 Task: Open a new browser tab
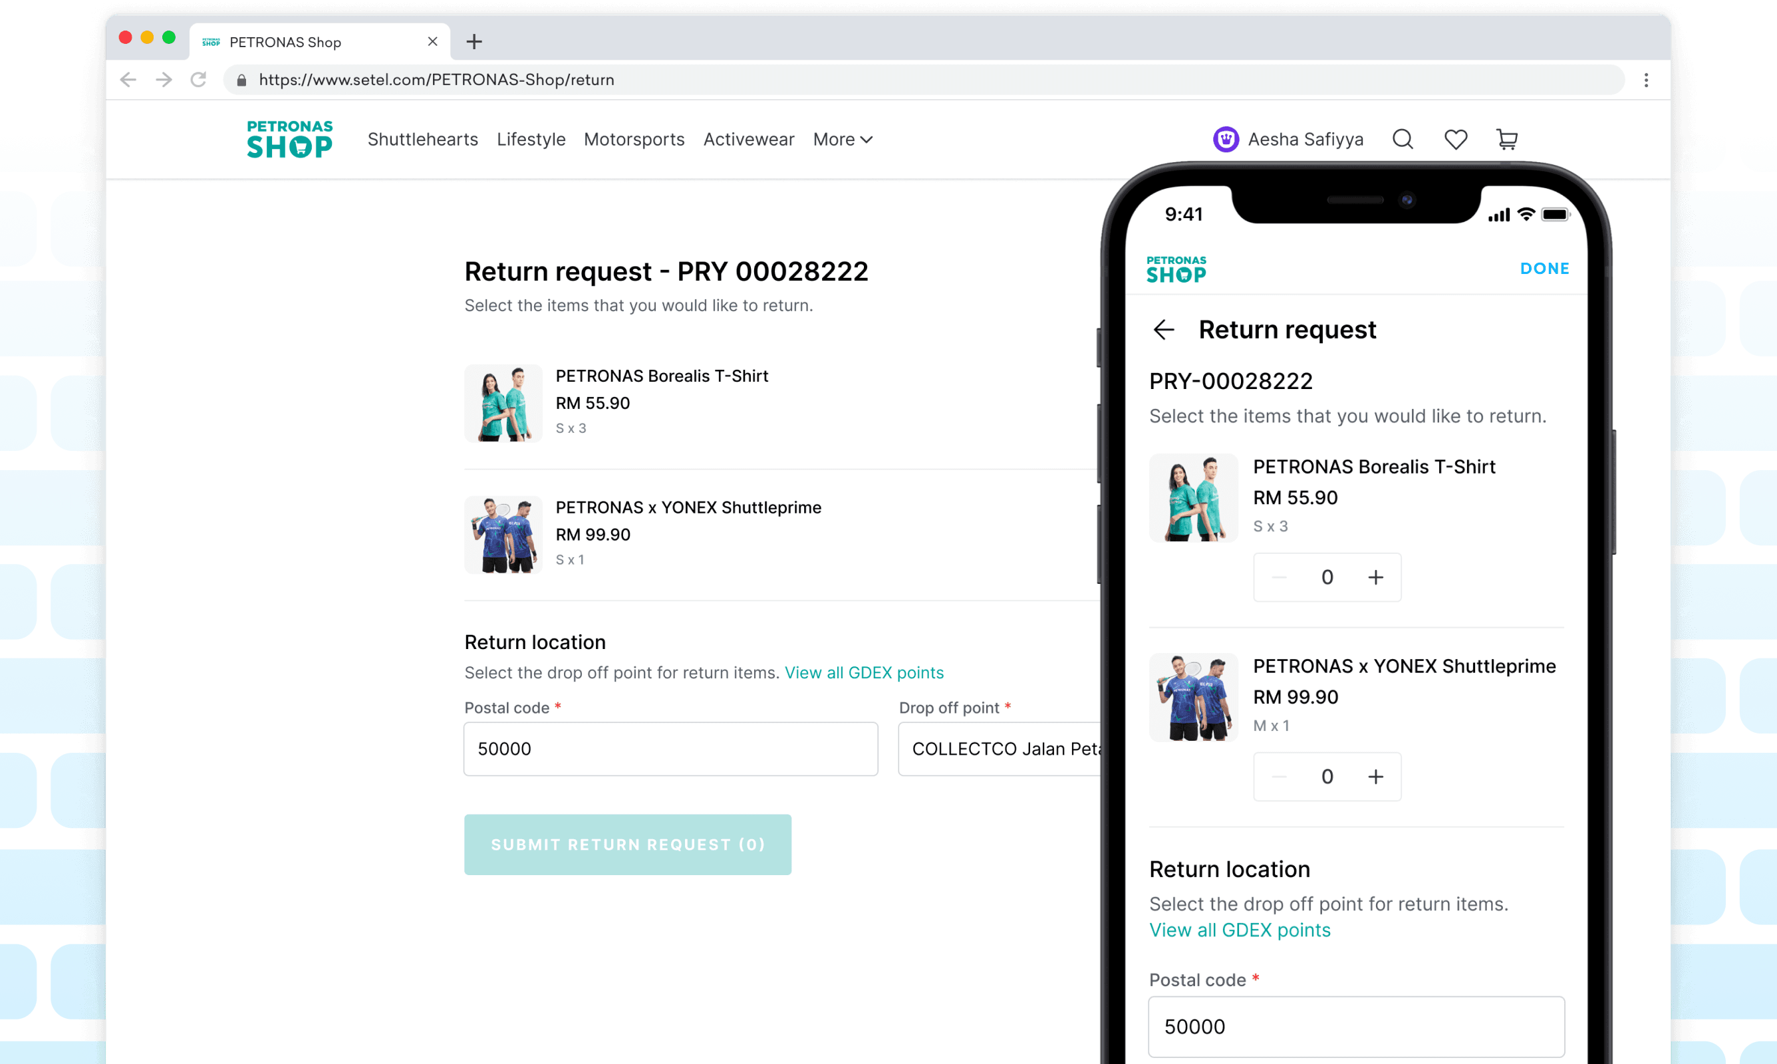click(474, 42)
